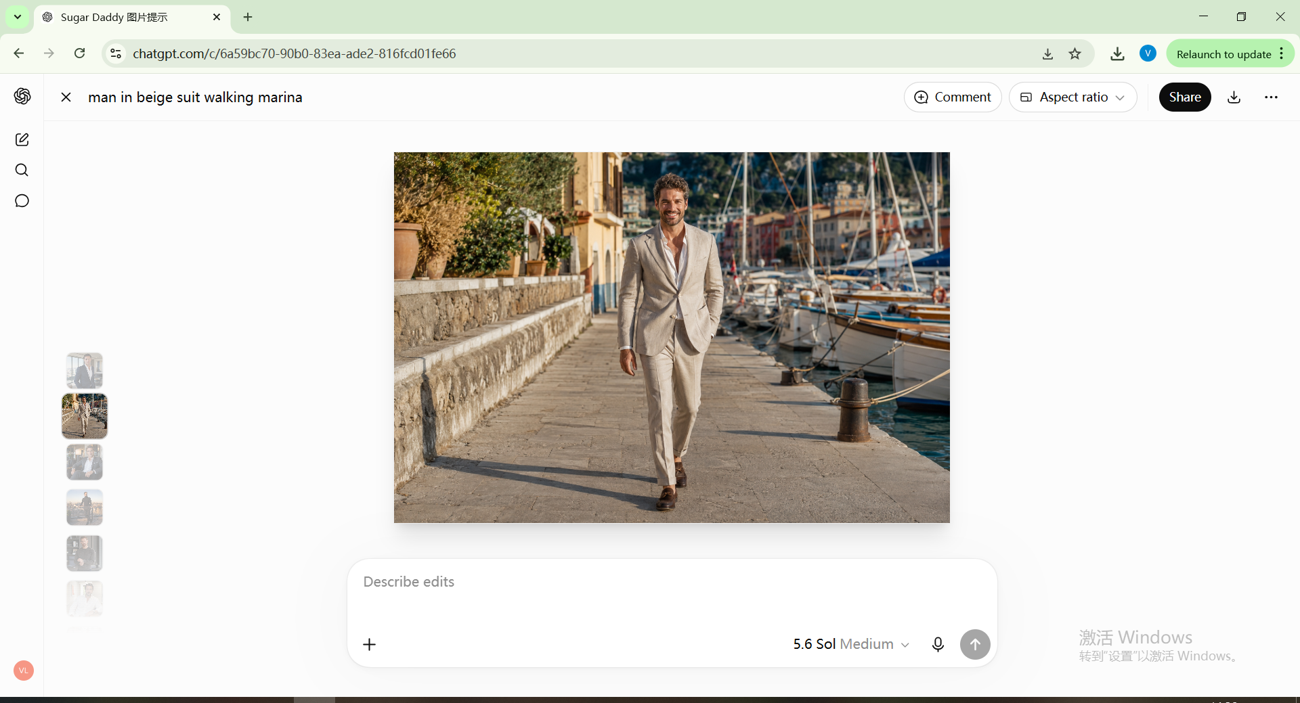Open the 5.6 Sol Medium model selector
Image resolution: width=1300 pixels, height=703 pixels.
pos(851,644)
